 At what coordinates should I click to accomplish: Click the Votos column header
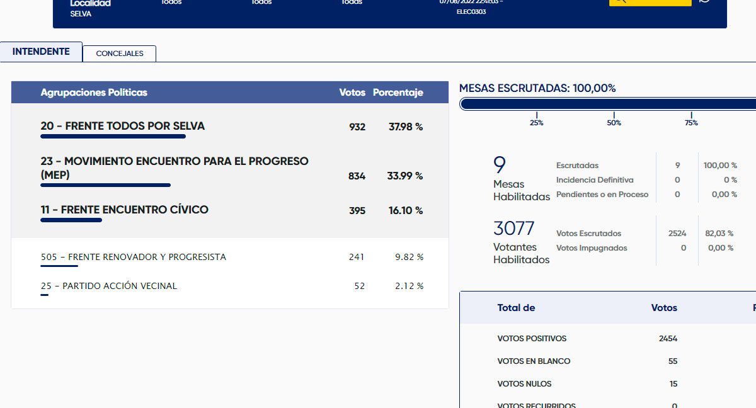(352, 93)
